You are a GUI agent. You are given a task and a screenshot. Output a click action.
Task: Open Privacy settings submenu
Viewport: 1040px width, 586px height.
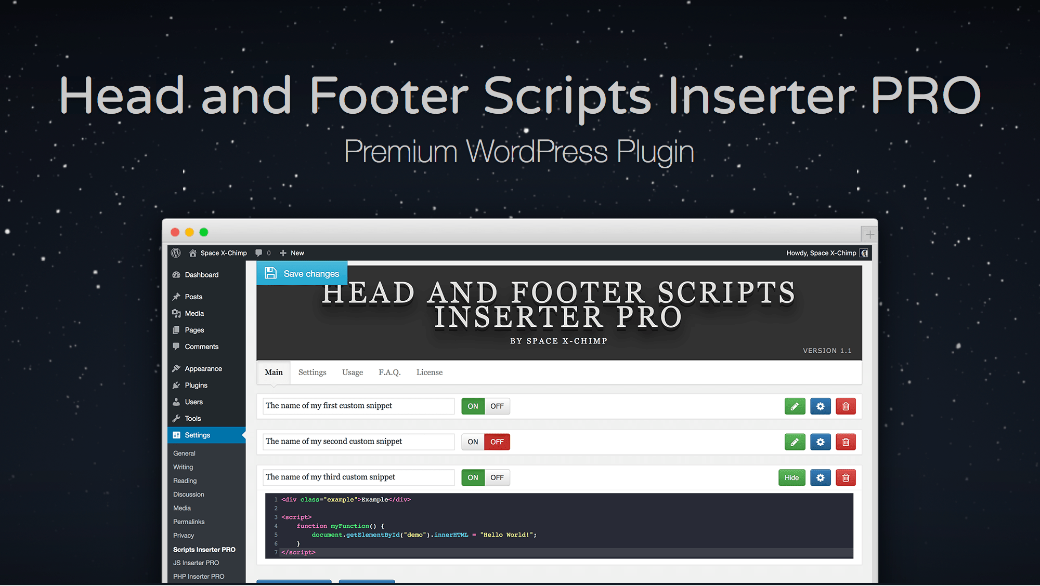pyautogui.click(x=184, y=536)
